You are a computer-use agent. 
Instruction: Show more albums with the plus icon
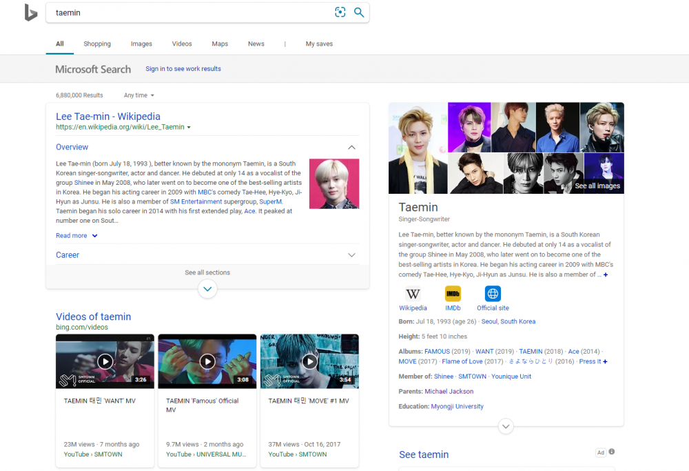(x=605, y=361)
